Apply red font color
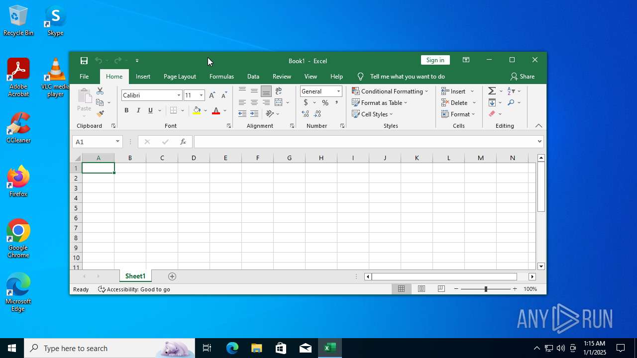This screenshot has height=358, width=637. 216,110
